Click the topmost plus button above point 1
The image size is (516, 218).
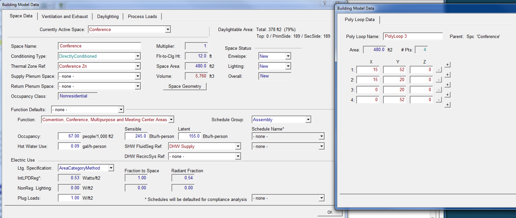click(x=447, y=64)
